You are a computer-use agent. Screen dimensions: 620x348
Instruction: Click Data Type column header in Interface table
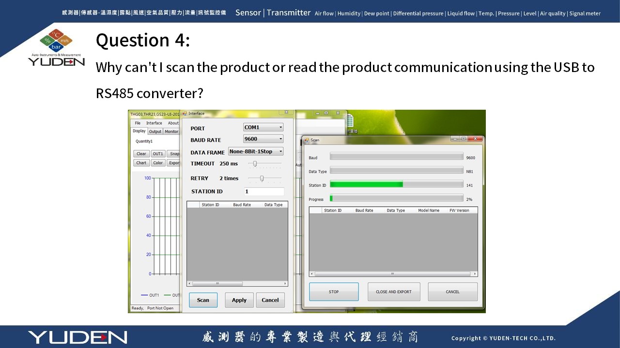coord(273,205)
